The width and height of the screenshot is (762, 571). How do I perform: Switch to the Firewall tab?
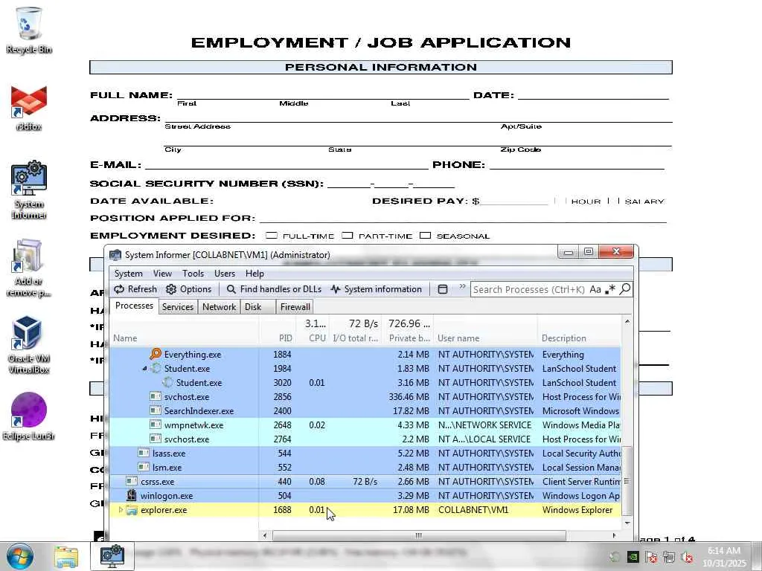point(295,307)
